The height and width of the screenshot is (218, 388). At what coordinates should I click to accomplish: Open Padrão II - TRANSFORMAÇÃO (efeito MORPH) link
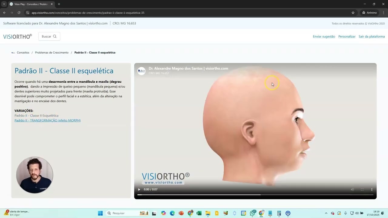(x=48, y=121)
